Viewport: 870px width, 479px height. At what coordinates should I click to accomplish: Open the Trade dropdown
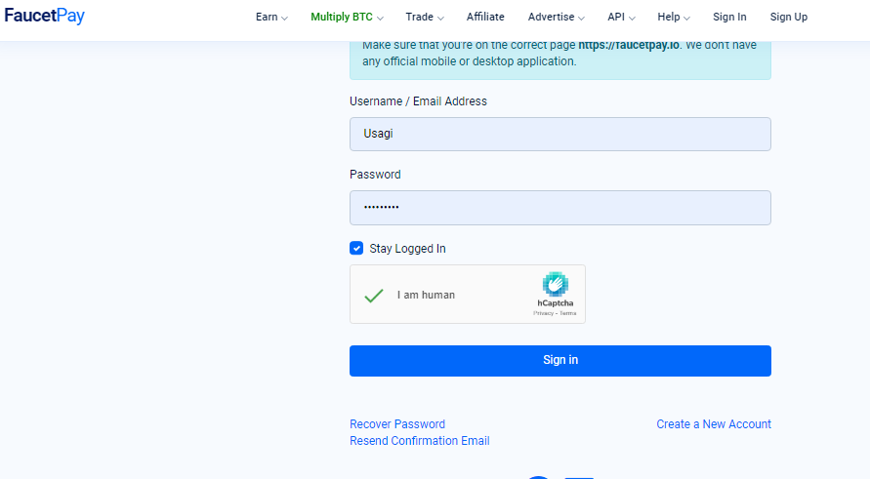point(425,18)
